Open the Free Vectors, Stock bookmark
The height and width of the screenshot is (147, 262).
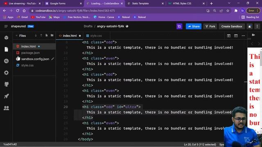77,17
